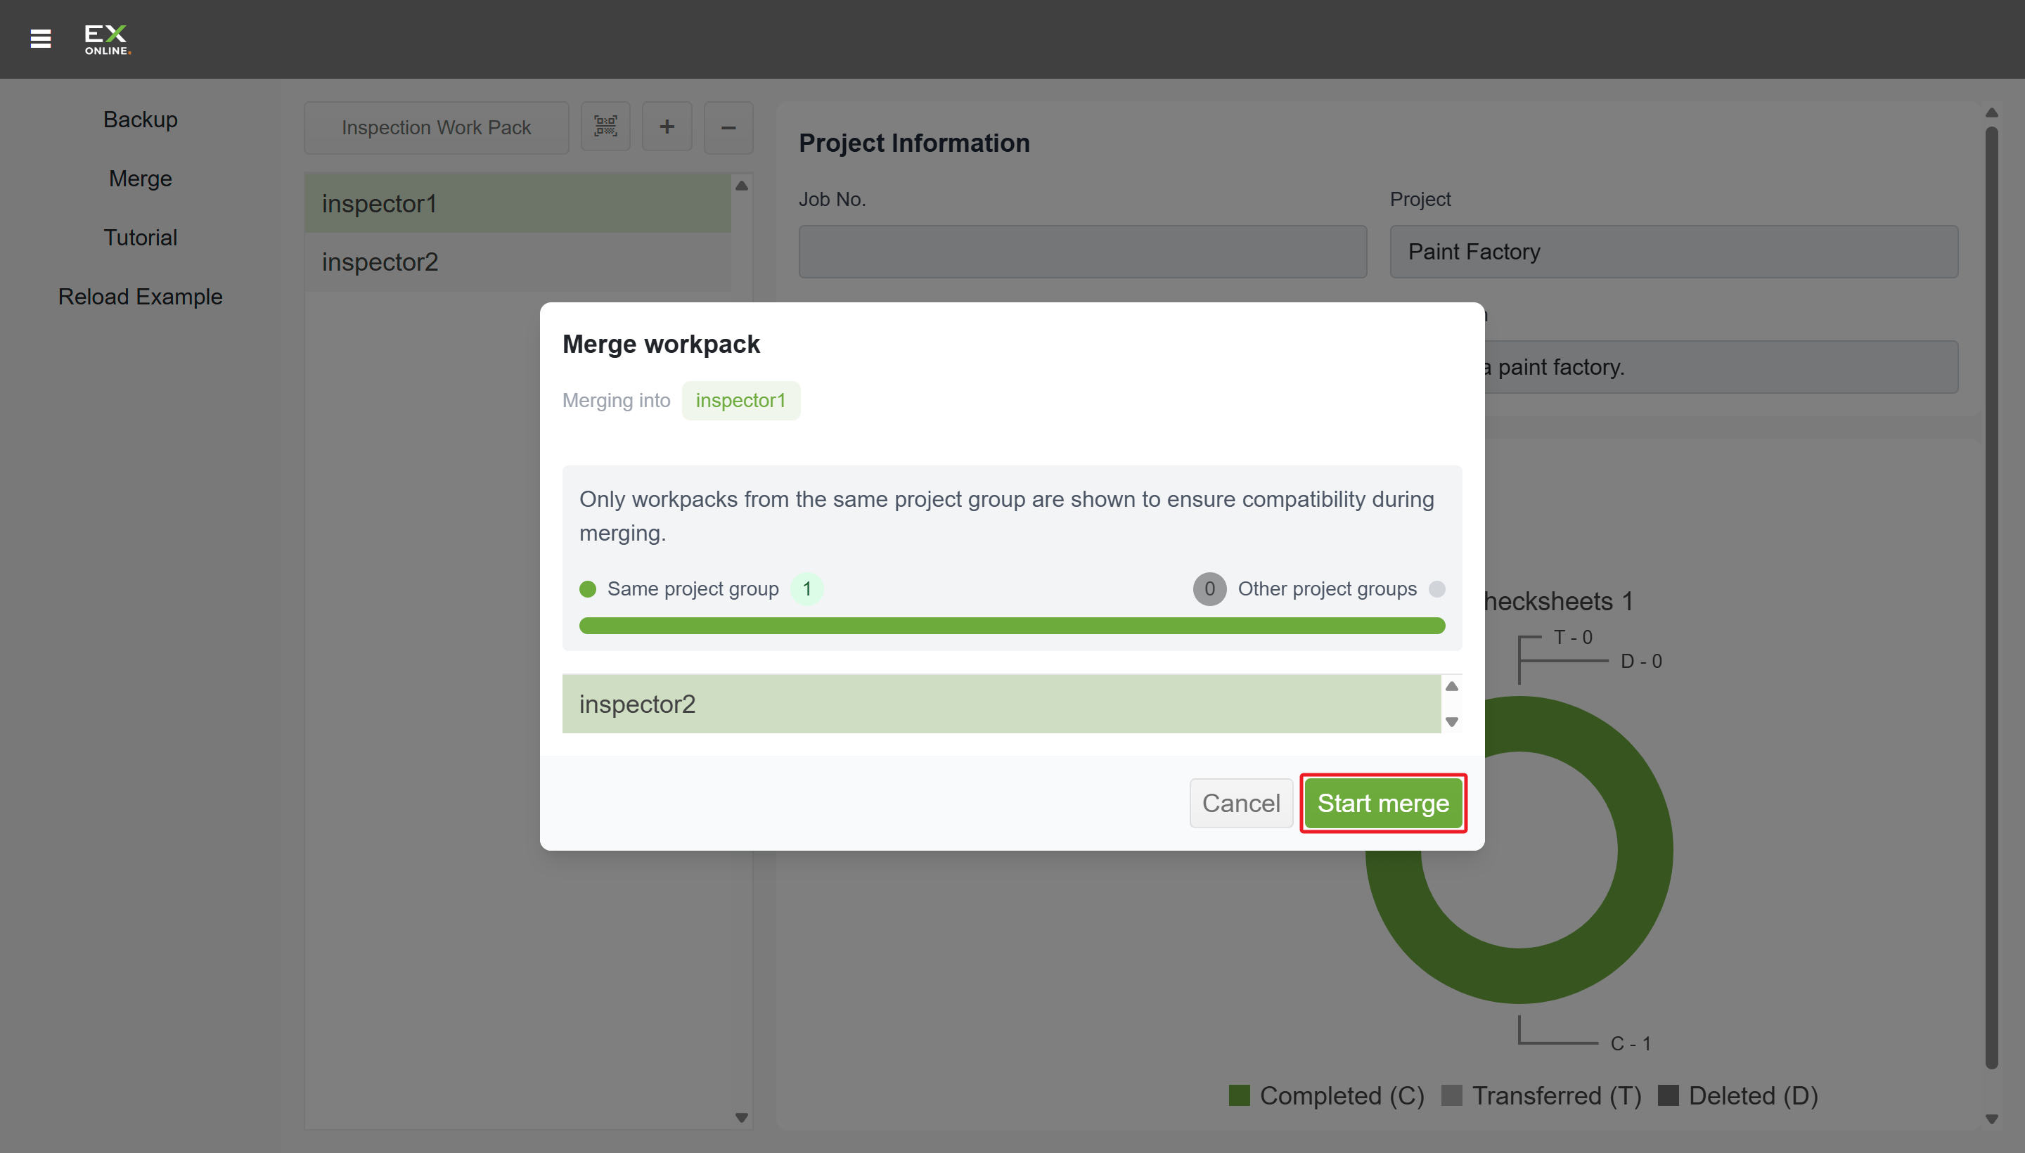Open the hamburger menu
This screenshot has height=1153, width=2025.
pos(40,39)
